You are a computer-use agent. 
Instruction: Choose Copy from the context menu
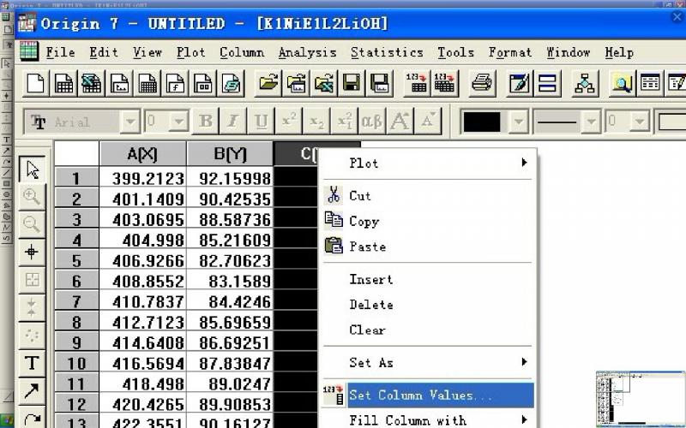coord(428,221)
